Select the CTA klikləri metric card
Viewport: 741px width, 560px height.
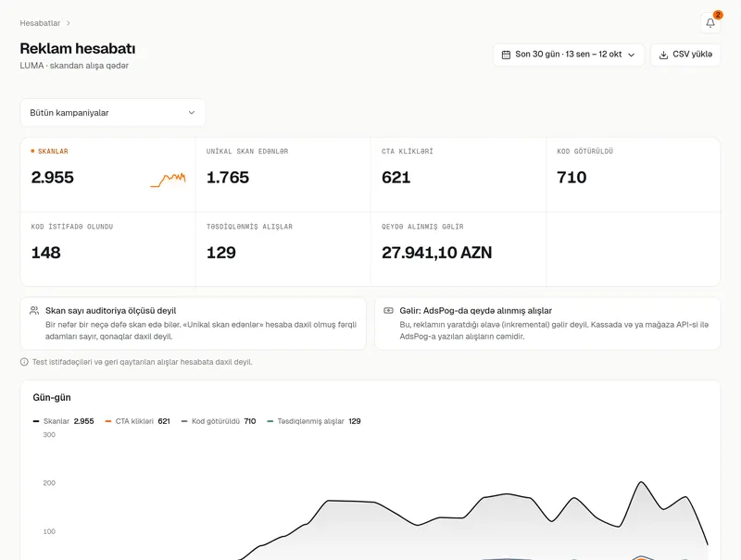[x=458, y=174]
